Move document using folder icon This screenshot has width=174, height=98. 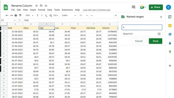point(41,5)
